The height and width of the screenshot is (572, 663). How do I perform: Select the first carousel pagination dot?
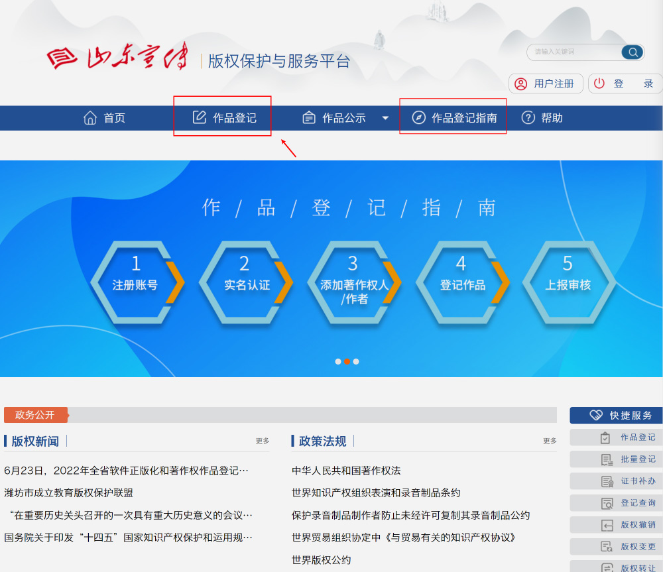[x=337, y=361]
